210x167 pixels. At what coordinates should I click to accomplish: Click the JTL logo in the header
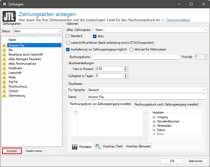9,17
